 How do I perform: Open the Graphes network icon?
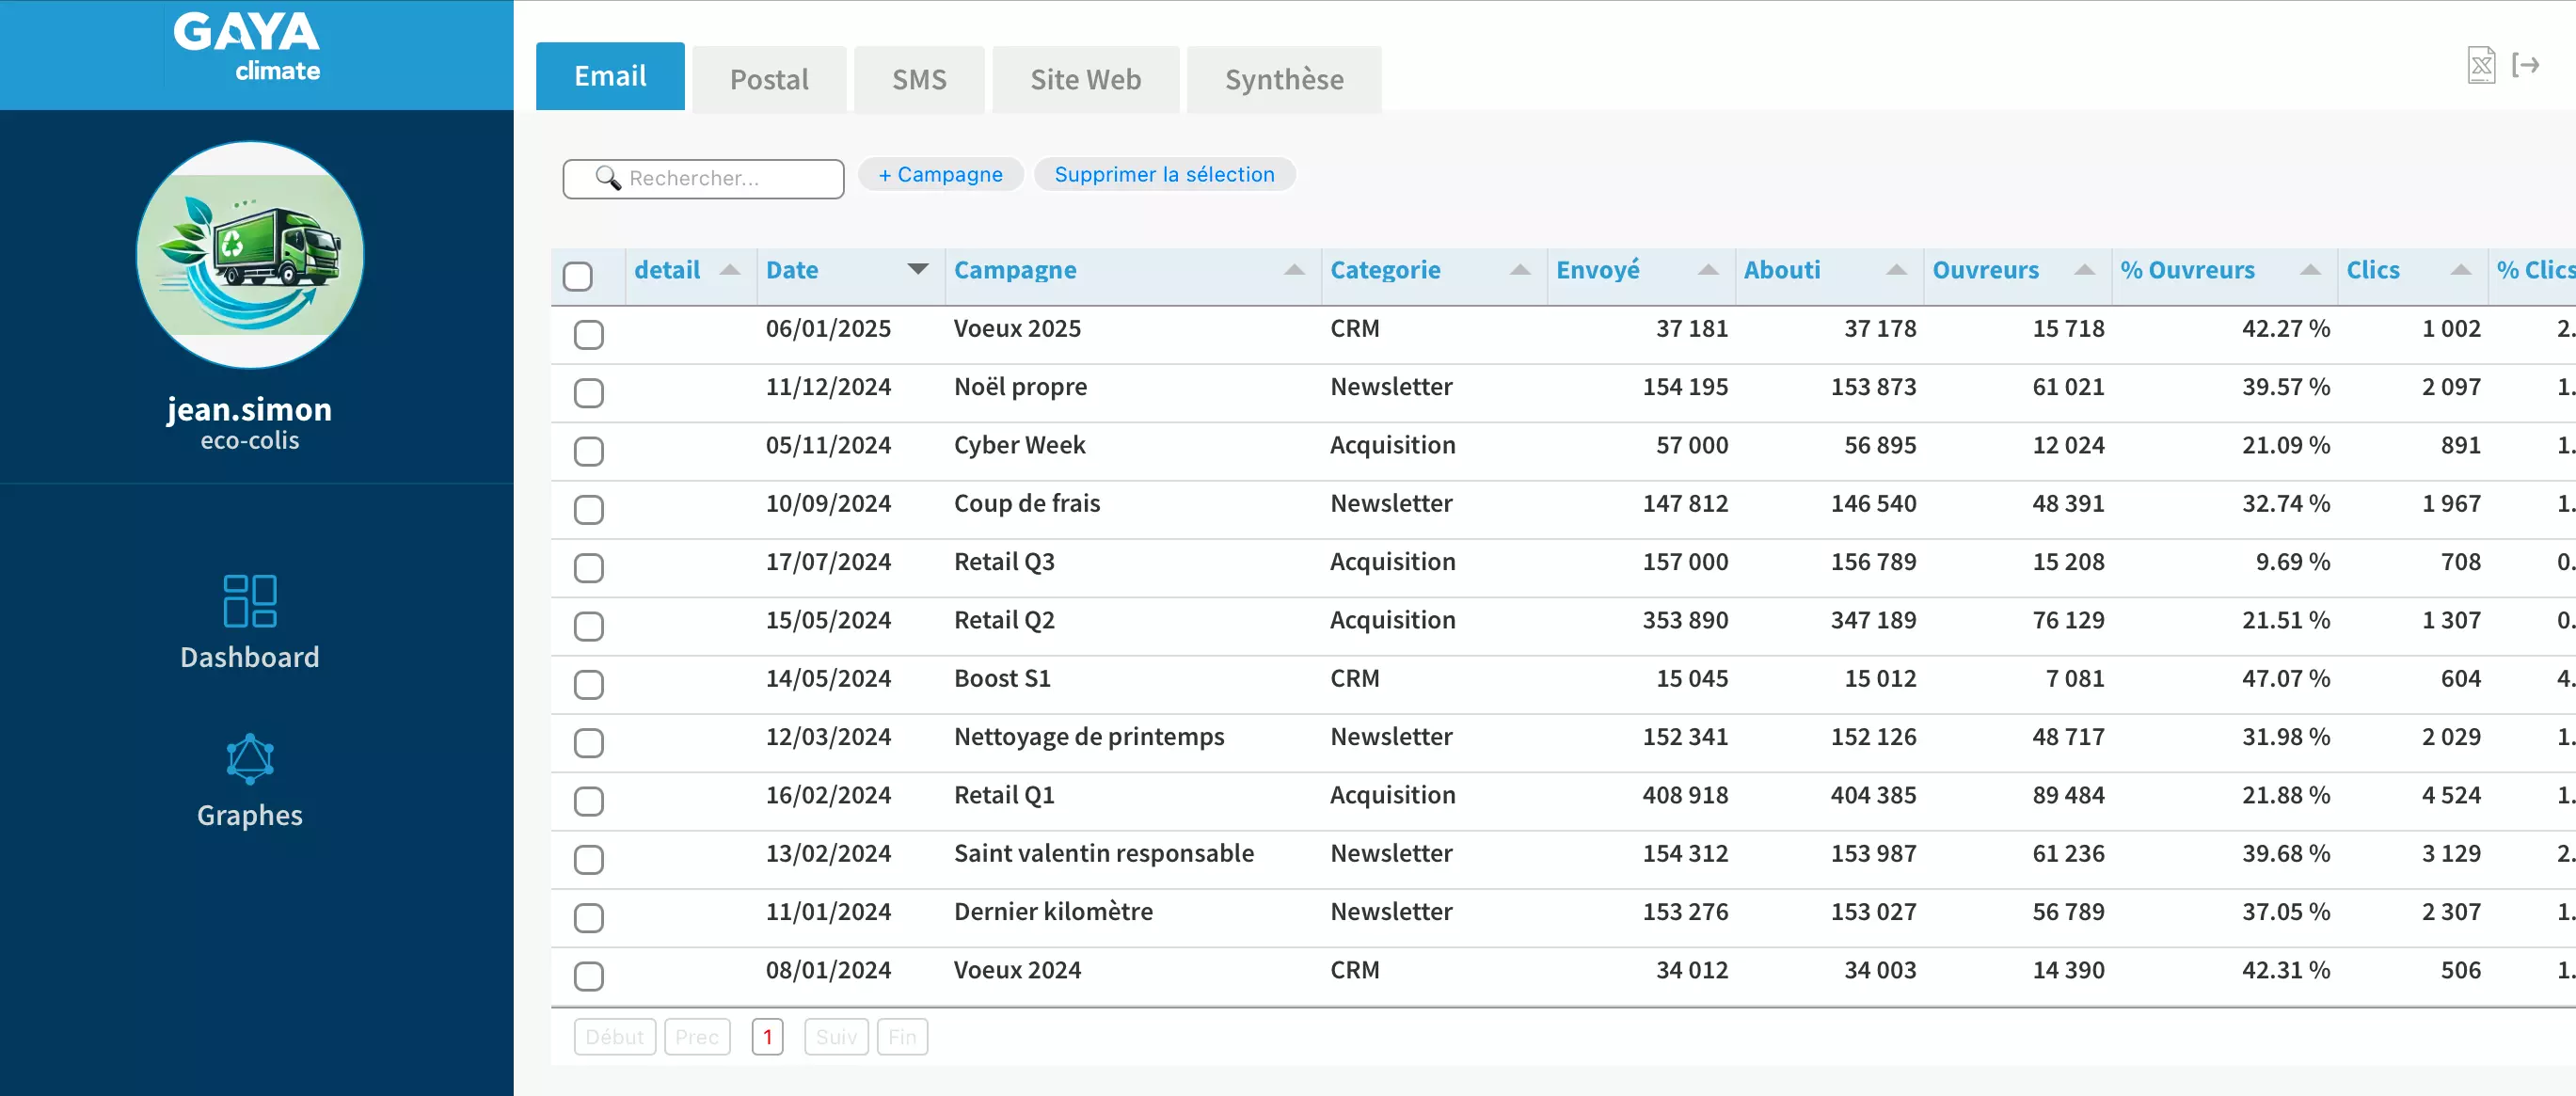[249, 759]
